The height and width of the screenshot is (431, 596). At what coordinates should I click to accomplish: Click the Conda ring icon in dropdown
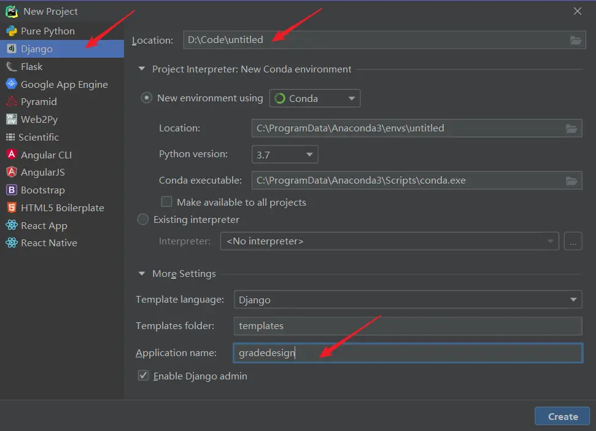point(280,98)
